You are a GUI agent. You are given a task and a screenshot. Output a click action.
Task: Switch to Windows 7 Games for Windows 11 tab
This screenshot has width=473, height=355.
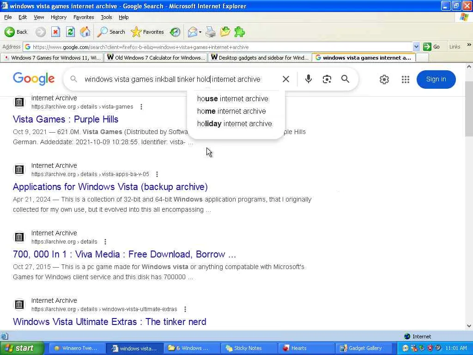coord(52,57)
